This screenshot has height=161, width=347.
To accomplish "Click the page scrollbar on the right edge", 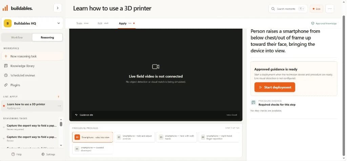I will point(344,86).
